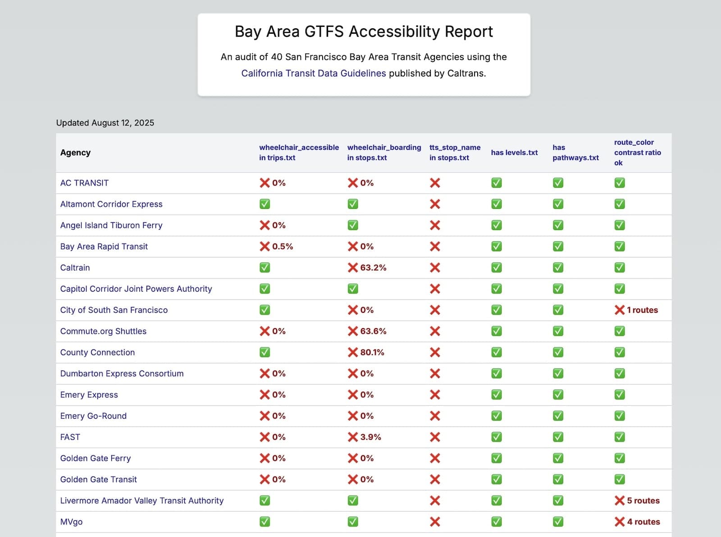Open the Bay Area Rapid Transit link

pyautogui.click(x=104, y=246)
